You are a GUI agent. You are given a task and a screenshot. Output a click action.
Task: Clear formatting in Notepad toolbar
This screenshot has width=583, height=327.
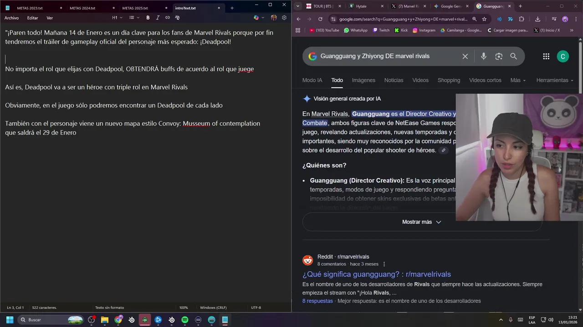[177, 18]
